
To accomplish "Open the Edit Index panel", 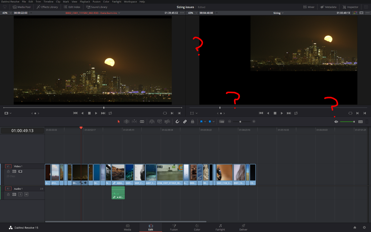I will 72,7.
